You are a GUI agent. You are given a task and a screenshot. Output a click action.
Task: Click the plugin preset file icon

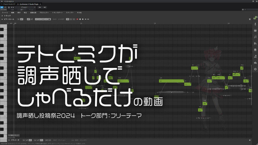point(9,8)
